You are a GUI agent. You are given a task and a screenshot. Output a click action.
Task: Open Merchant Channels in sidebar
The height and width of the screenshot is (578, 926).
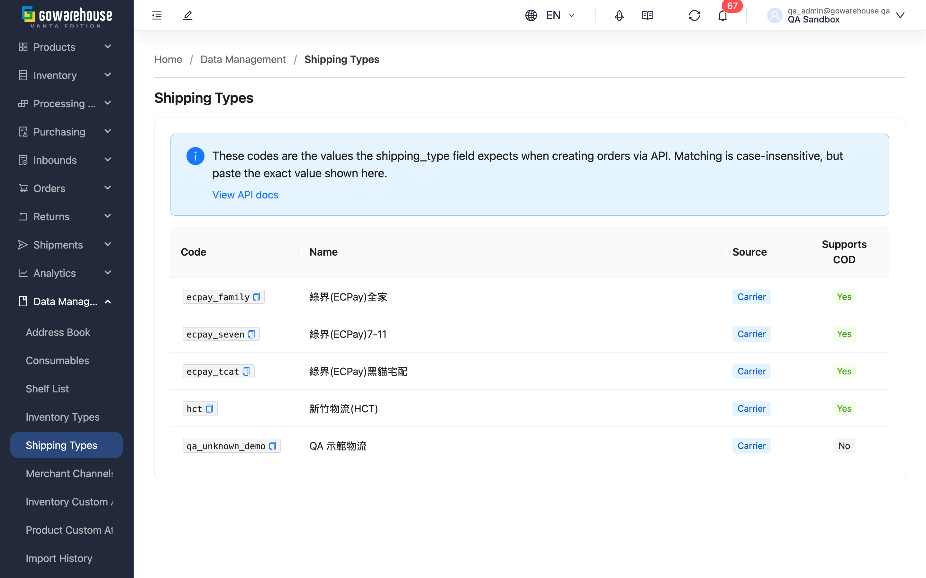pos(66,474)
